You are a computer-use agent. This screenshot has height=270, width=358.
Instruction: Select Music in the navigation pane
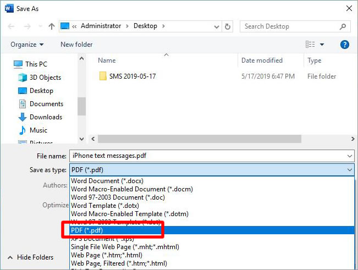(38, 130)
